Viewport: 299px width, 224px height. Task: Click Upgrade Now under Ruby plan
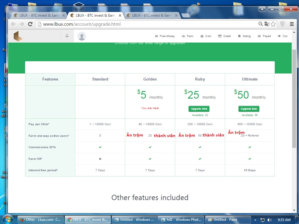click(199, 109)
